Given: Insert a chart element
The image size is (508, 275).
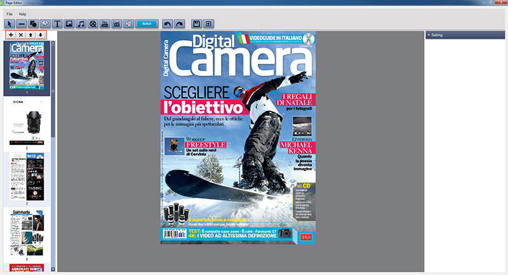Looking at the screenshot, I should (117, 23).
